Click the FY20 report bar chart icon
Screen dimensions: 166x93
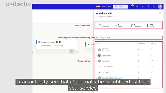click(99, 72)
